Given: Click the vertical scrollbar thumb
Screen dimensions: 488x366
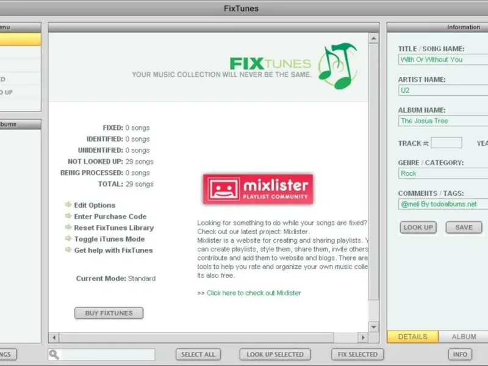Looking at the screenshot, I should click(373, 172).
